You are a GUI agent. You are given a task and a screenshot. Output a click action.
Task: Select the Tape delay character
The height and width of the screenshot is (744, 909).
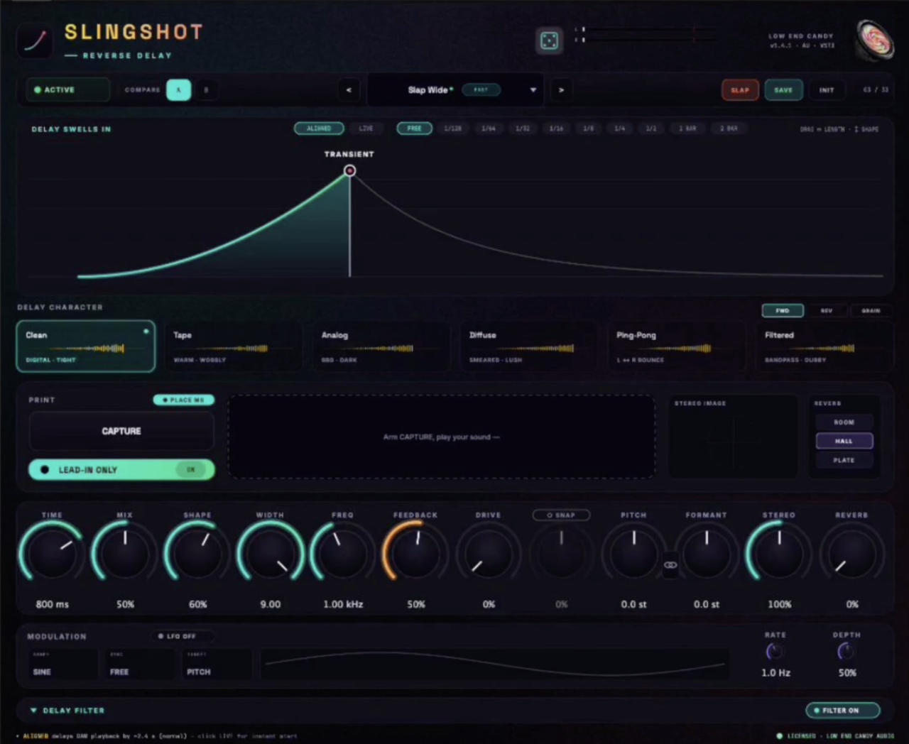[233, 346]
